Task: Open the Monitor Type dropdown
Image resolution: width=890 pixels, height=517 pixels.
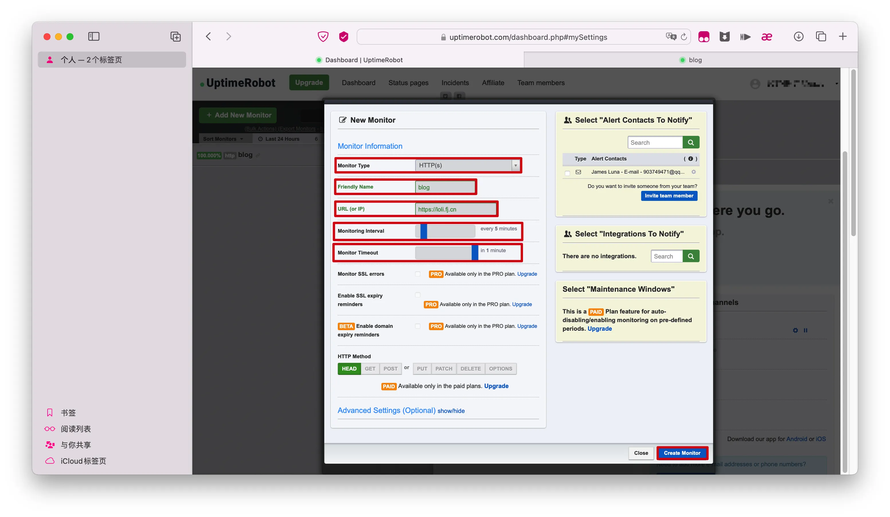Action: click(468, 165)
